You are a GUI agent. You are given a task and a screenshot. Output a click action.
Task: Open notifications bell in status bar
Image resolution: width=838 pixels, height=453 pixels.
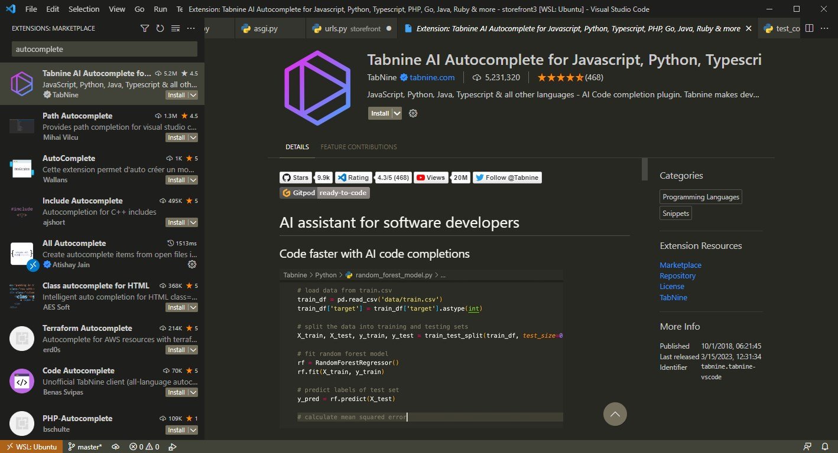(825, 447)
